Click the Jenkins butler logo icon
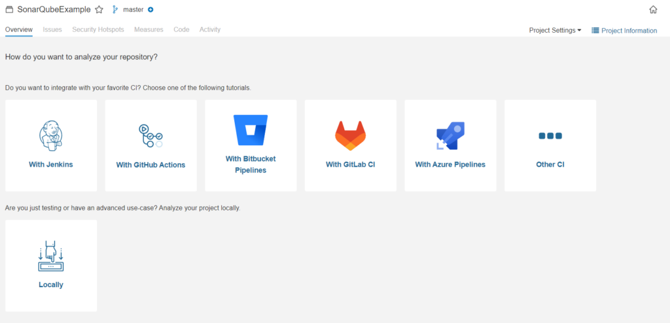Viewport: 670px width, 323px height. 51,136
